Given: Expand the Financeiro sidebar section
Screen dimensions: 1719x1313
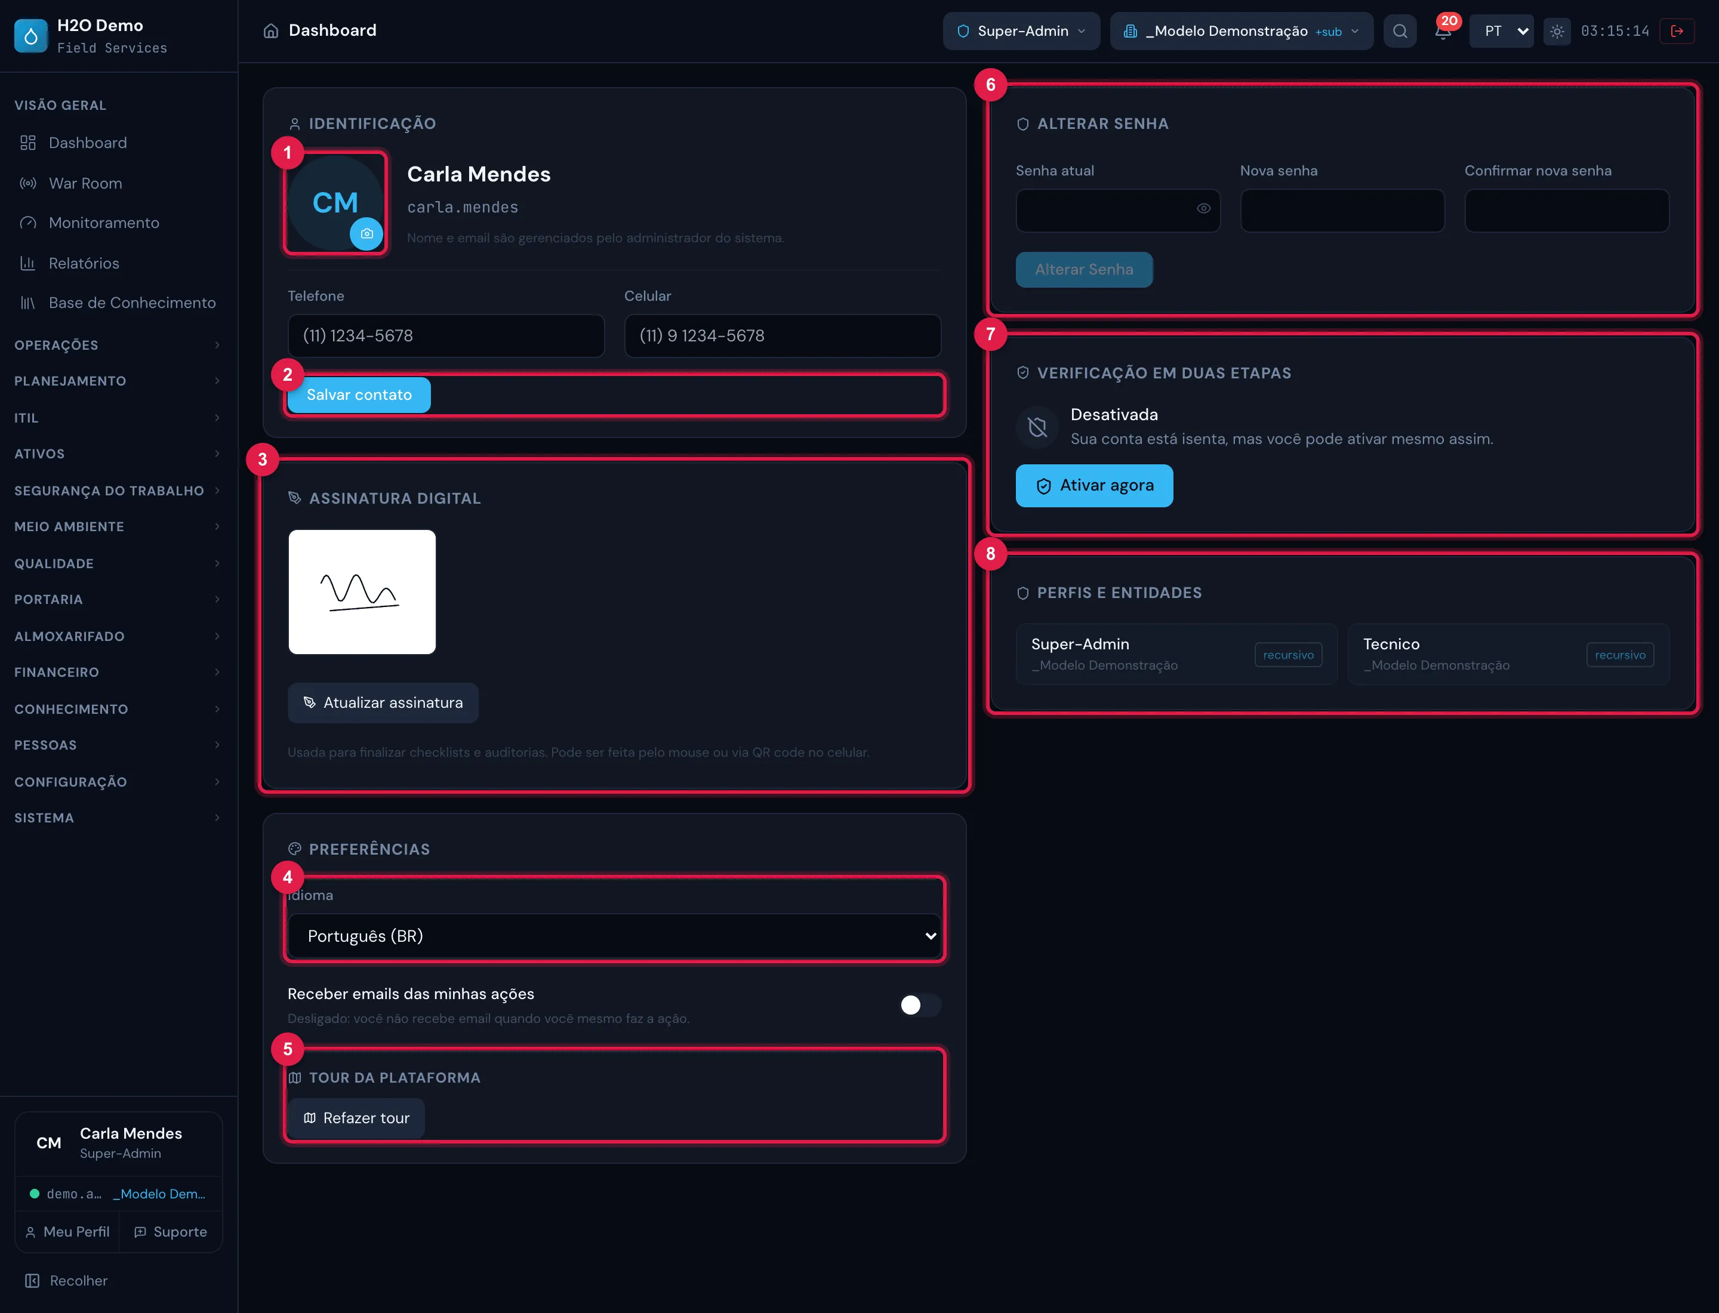Looking at the screenshot, I should click(117, 672).
